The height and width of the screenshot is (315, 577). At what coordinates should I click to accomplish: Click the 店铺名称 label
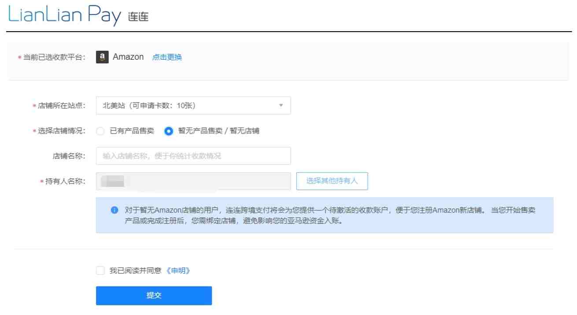point(69,156)
